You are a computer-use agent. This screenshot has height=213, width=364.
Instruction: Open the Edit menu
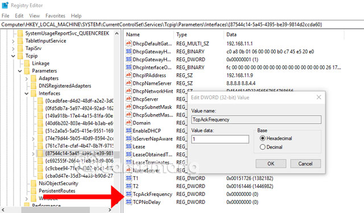point(19,16)
